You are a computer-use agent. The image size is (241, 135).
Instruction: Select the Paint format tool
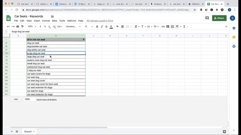(22, 27)
